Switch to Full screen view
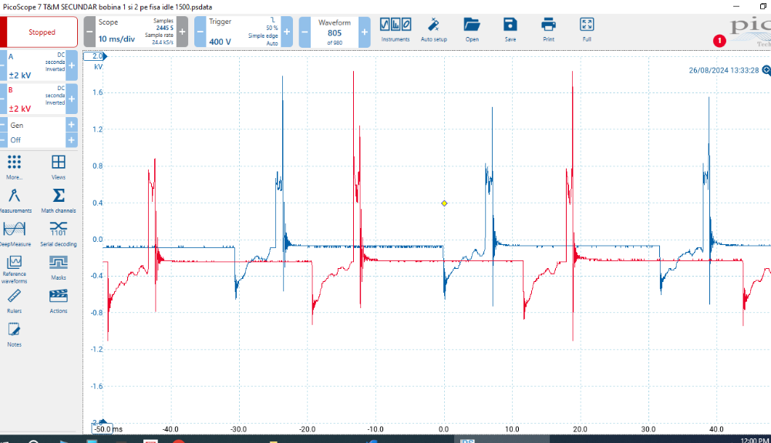This screenshot has width=771, height=443. (x=587, y=28)
